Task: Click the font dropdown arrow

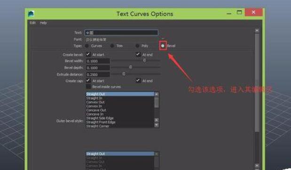Action: click(163, 38)
